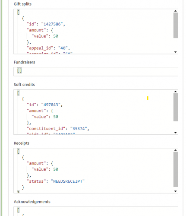The height and width of the screenshot is (216, 186).
Task: Click the "NEEDSRECEIPT" status value in Receipts
Action: click(x=68, y=181)
